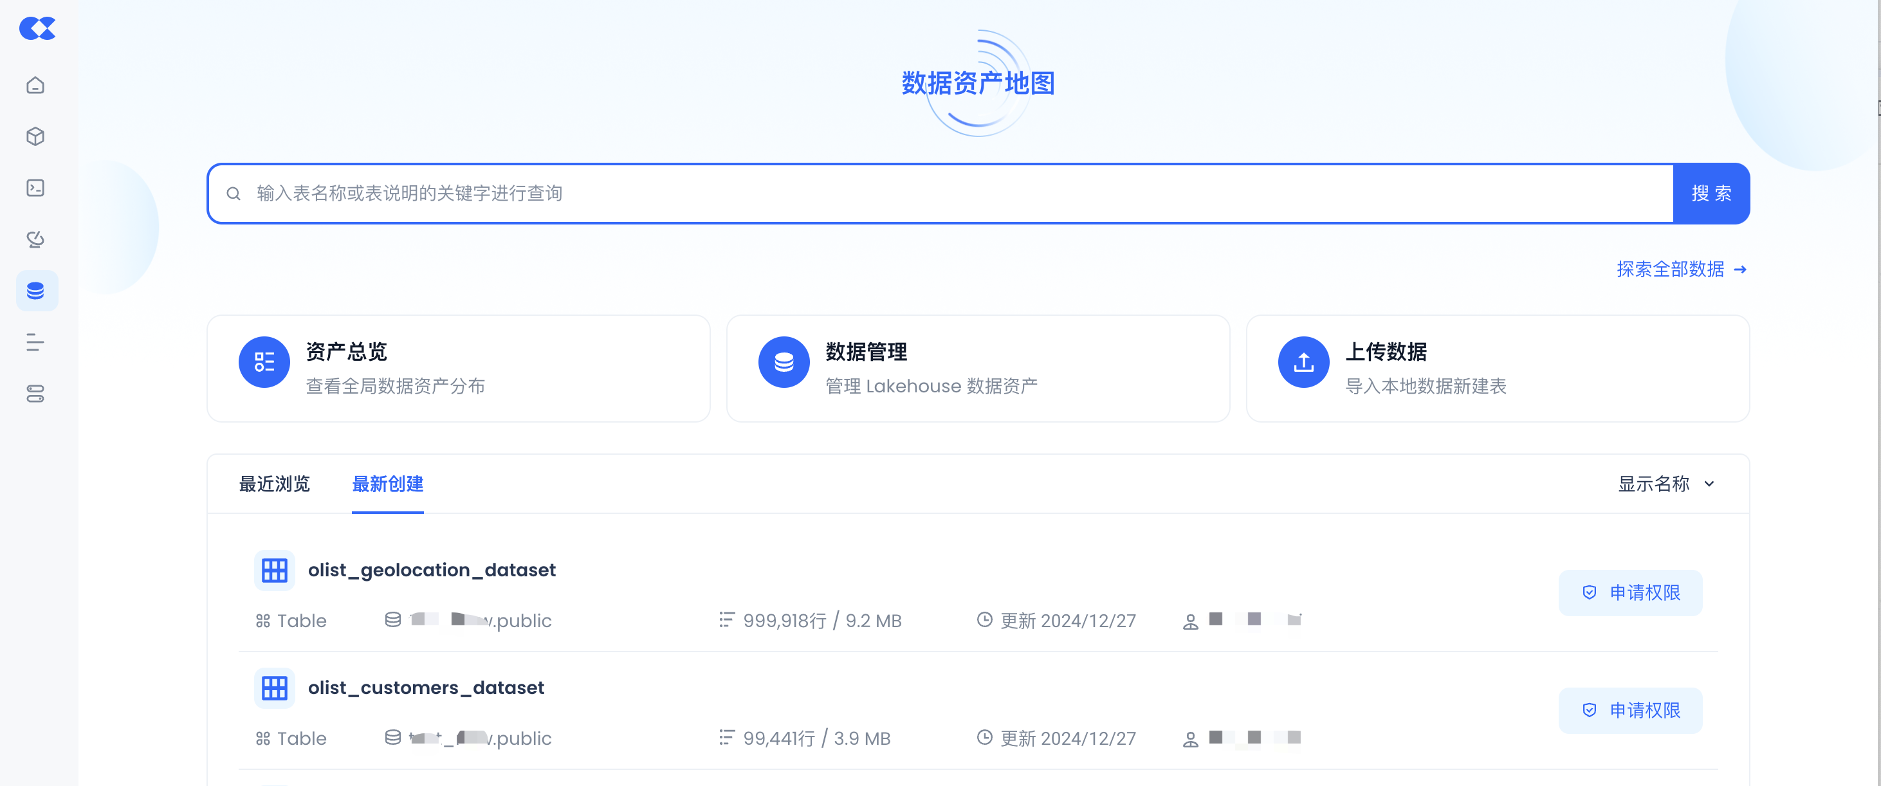Select the database icon in sidebar
This screenshot has width=1881, height=786.
(35, 291)
